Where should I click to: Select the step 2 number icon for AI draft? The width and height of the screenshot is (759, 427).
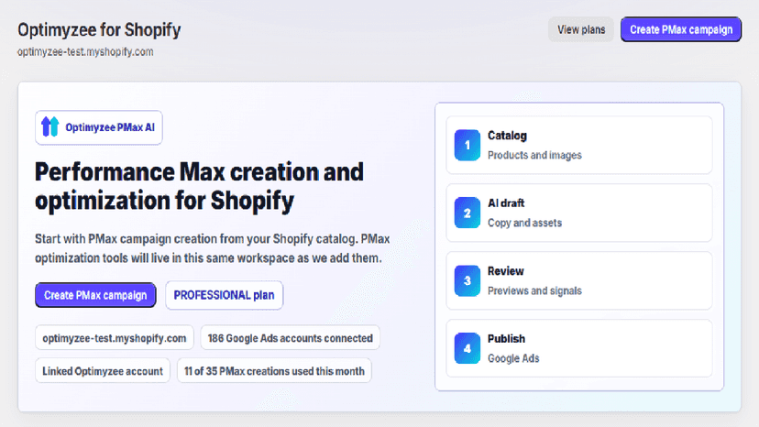pos(467,213)
